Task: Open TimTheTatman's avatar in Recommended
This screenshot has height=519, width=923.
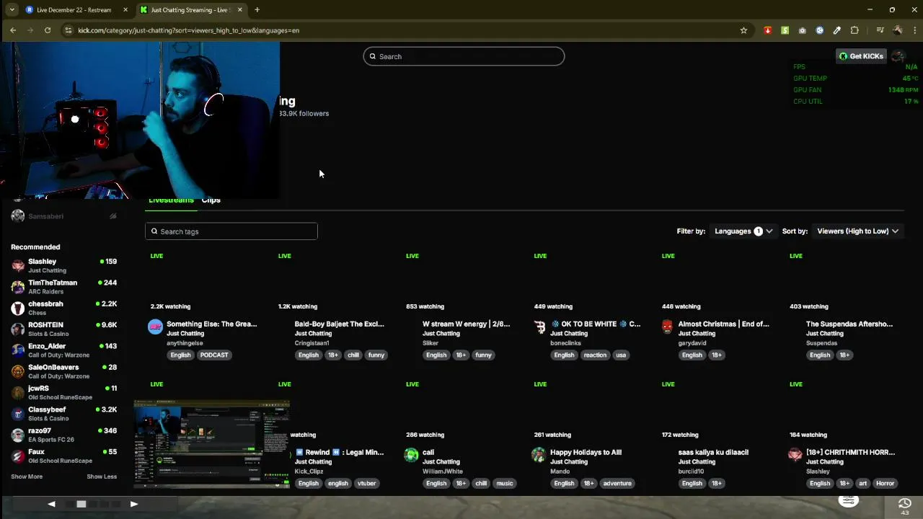Action: (18, 287)
